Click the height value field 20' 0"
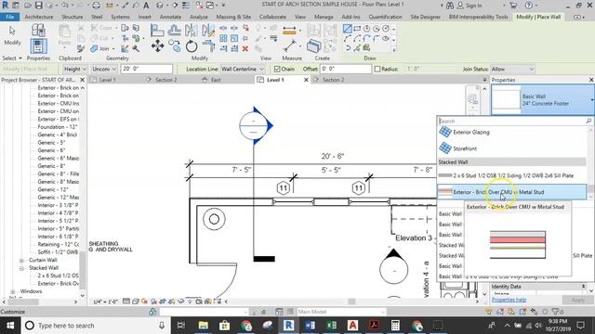This screenshot has height=334, width=595. pos(146,69)
